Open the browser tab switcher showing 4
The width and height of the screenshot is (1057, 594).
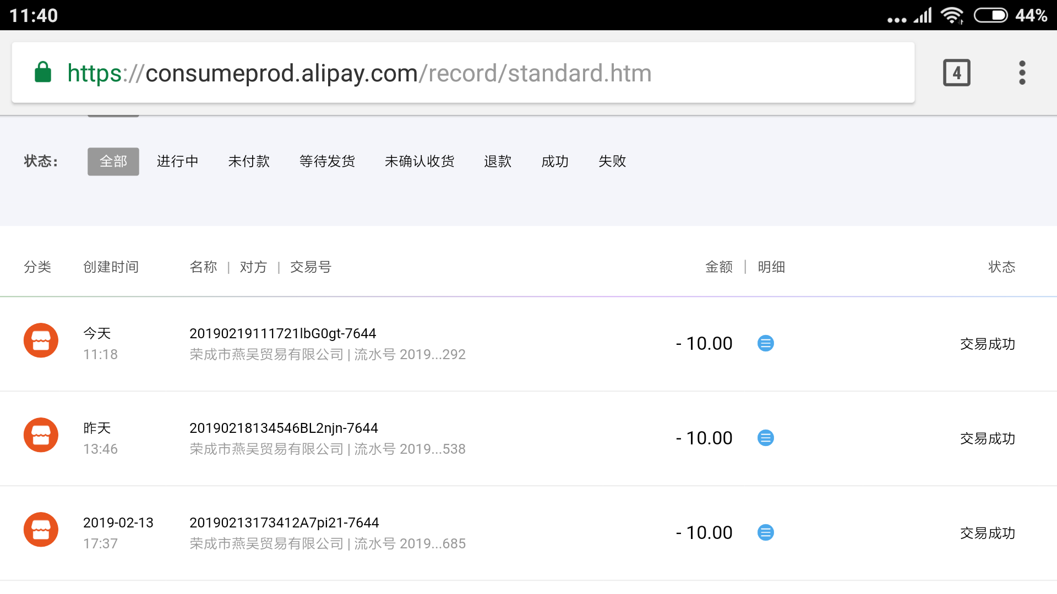pos(957,73)
